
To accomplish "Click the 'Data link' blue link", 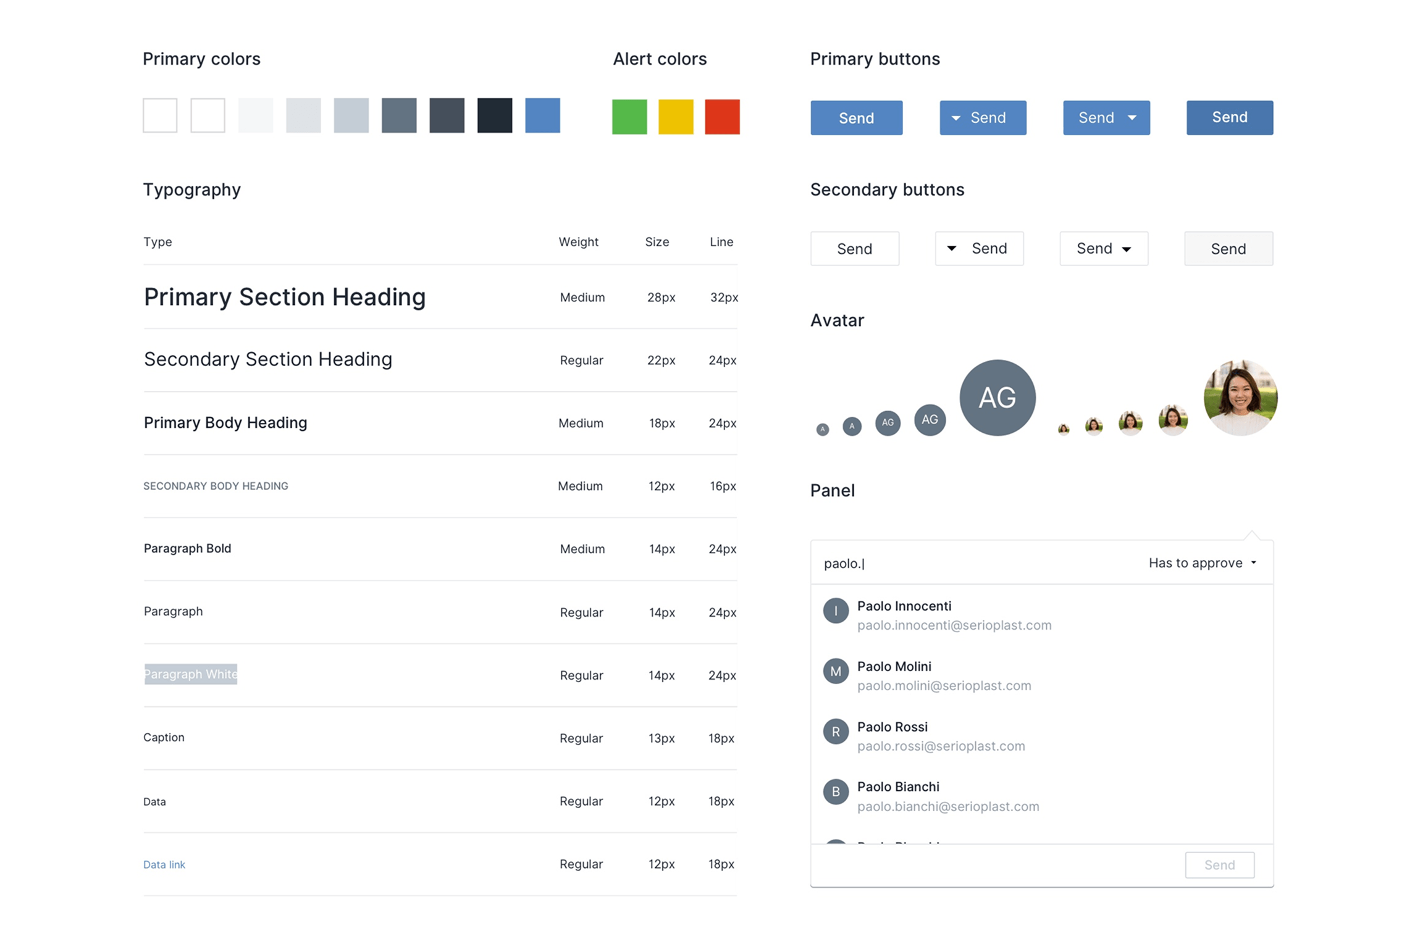I will click(164, 864).
